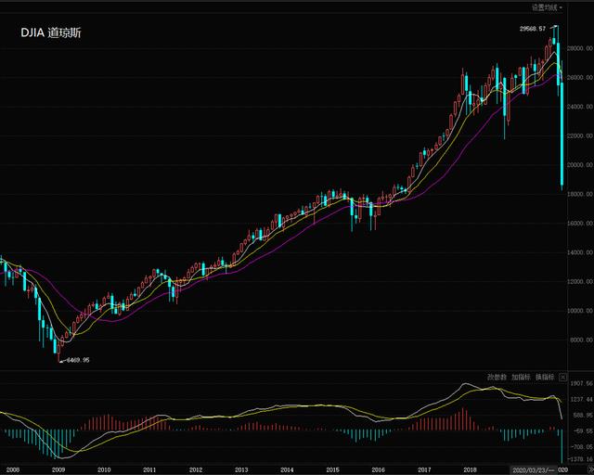Image resolution: width=594 pixels, height=475 pixels.
Task: Open the 设置均线 moving average dropdown
Action: pyautogui.click(x=546, y=6)
